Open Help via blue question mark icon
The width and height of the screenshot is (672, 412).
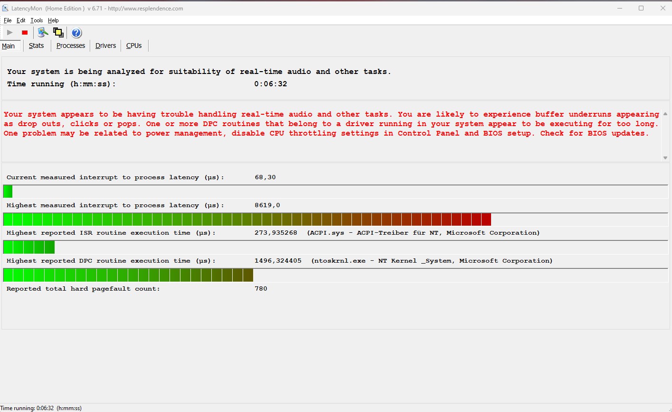(x=76, y=33)
